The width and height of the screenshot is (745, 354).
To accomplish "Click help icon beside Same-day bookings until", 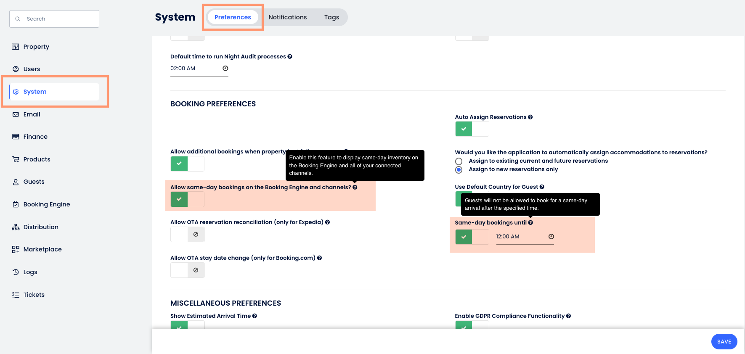I will pyautogui.click(x=530, y=223).
